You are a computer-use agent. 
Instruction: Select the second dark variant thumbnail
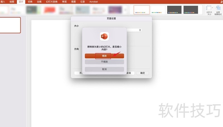click(x=191, y=10)
